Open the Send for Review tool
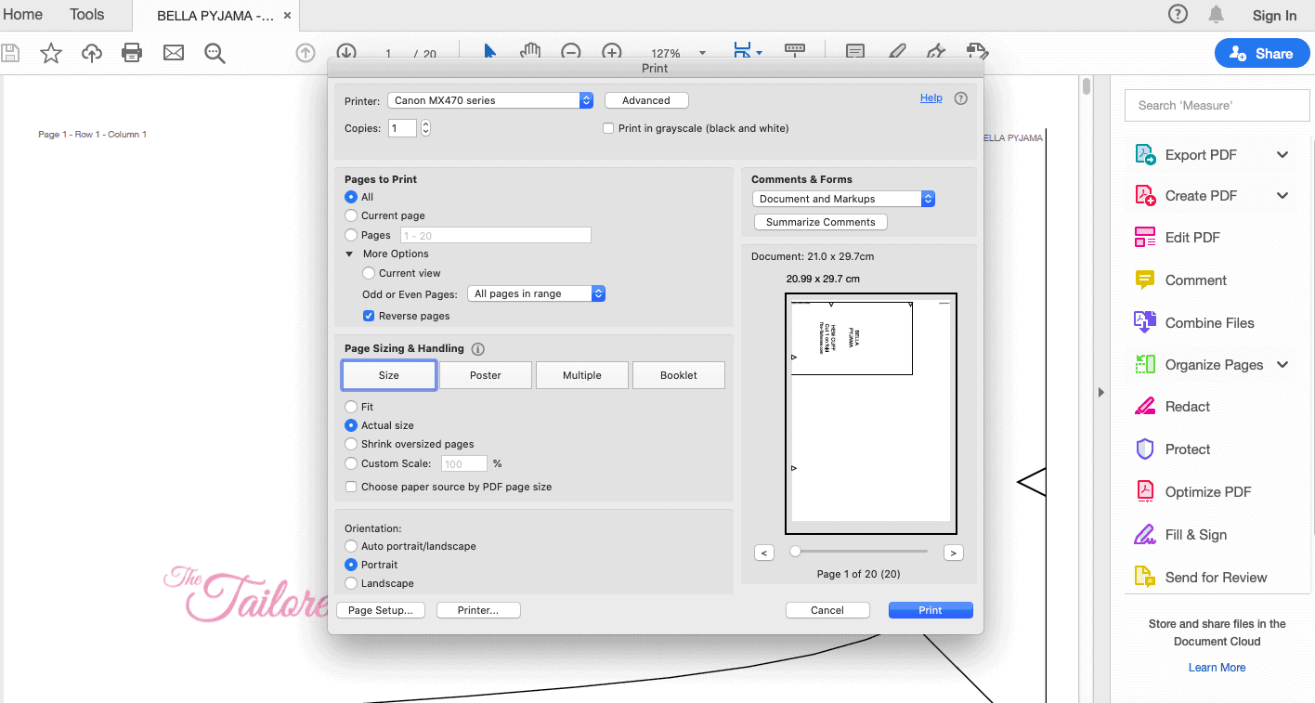 [x=1201, y=578]
